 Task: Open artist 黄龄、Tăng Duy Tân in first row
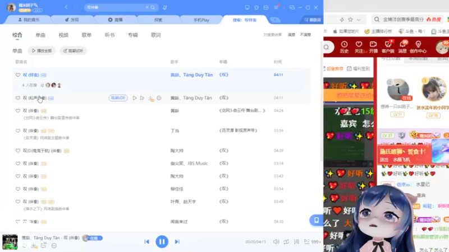point(191,74)
